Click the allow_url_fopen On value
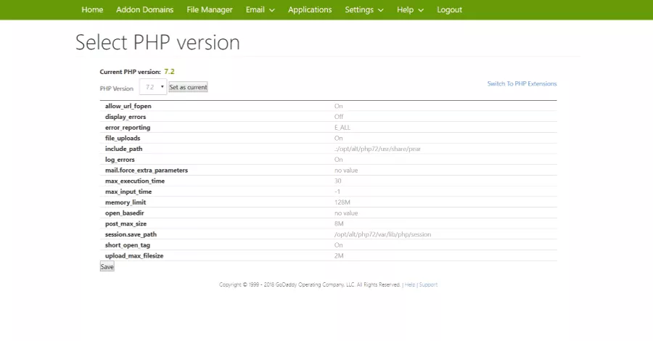Viewport: 653px width, 341px height. 339,106
